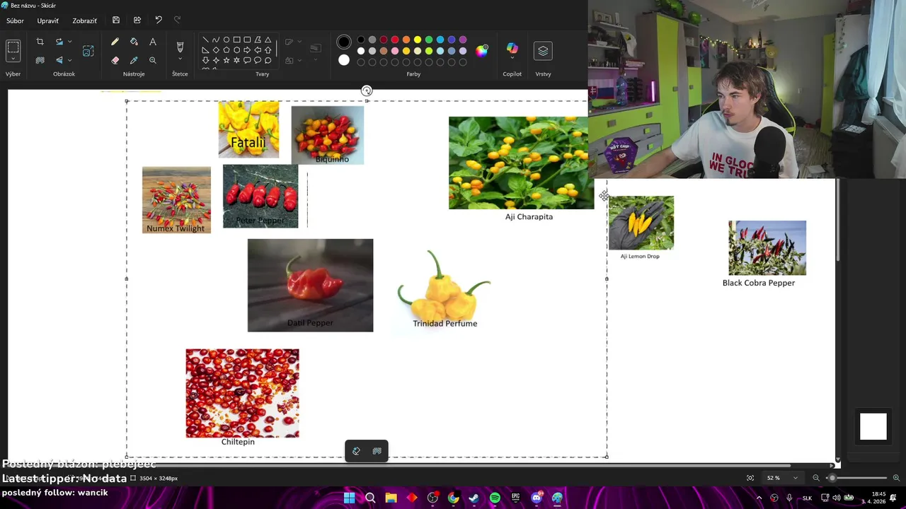Toggle the Vrstvy layers panel
906x509 pixels.
point(543,50)
